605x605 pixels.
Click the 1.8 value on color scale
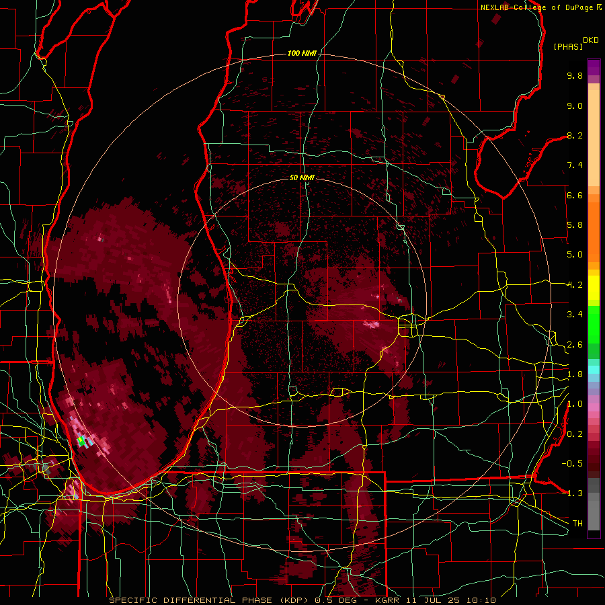(x=575, y=374)
